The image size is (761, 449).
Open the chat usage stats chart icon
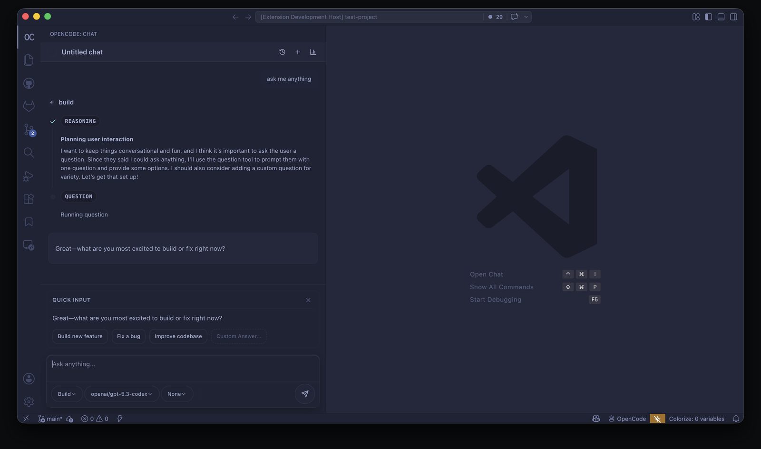coord(313,52)
